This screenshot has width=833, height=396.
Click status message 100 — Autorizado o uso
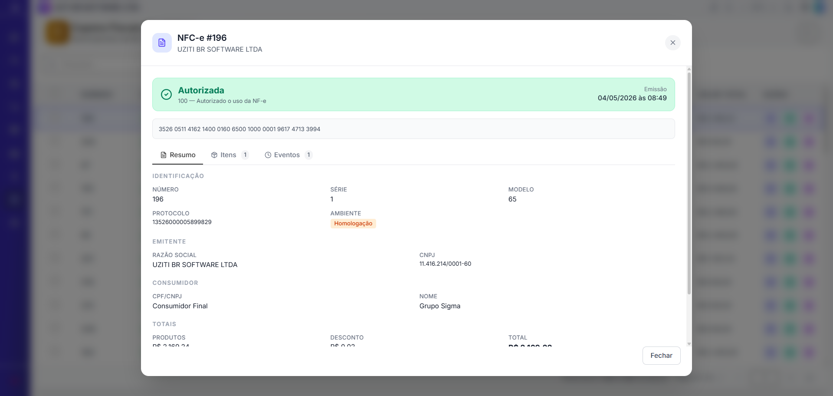pyautogui.click(x=222, y=101)
